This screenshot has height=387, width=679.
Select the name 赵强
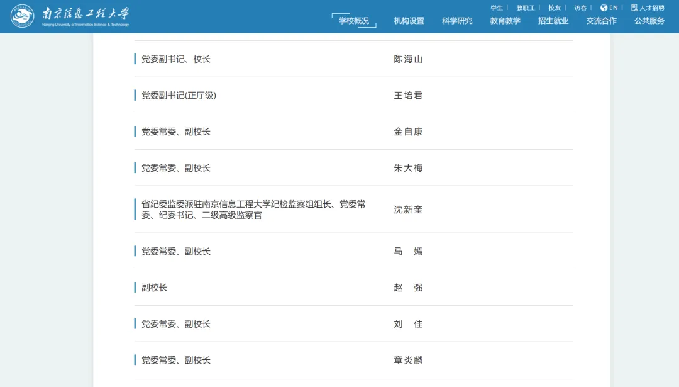[x=408, y=288]
